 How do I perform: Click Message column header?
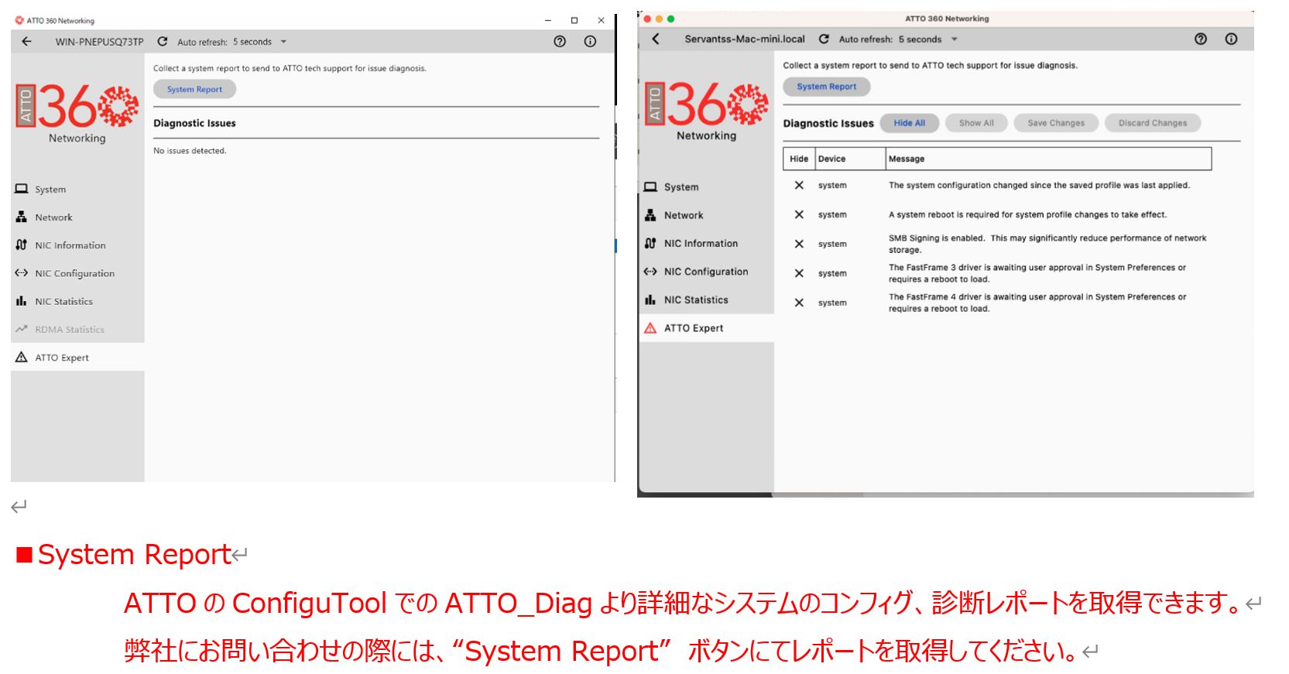[1048, 159]
